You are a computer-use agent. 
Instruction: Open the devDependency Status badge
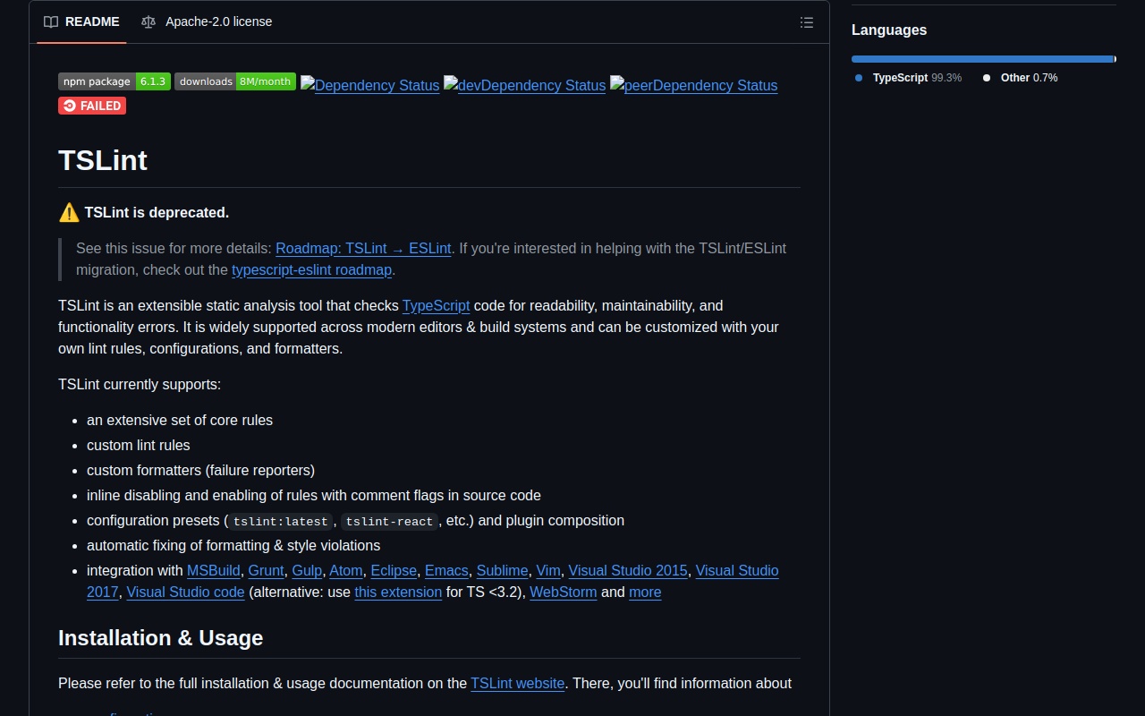pos(524,86)
